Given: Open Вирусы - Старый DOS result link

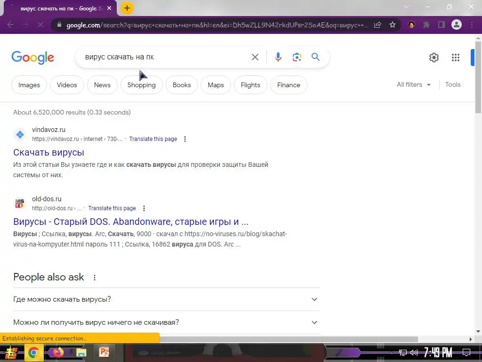Looking at the screenshot, I should [x=131, y=222].
